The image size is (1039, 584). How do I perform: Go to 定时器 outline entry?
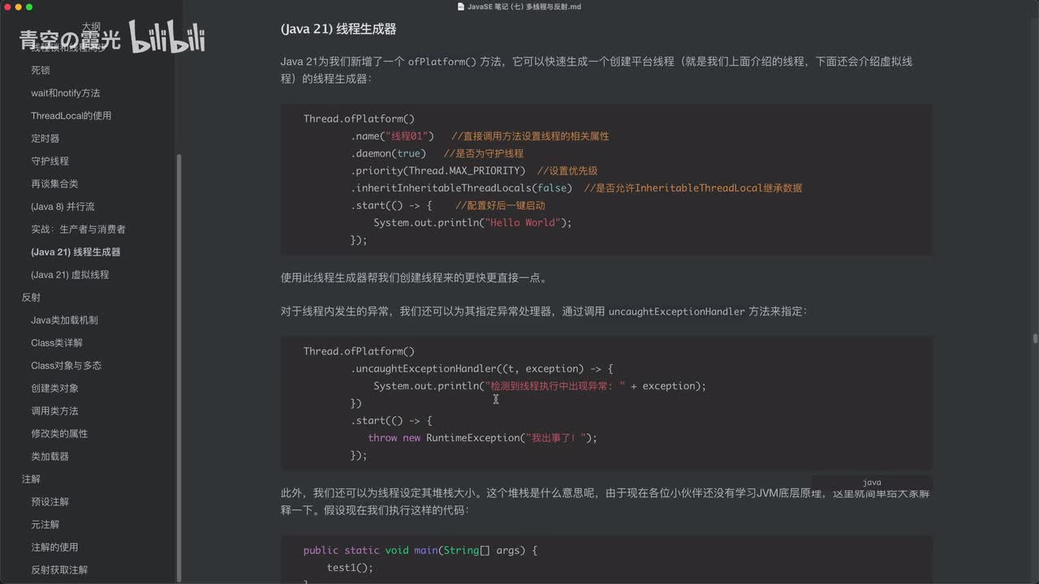[x=45, y=139]
